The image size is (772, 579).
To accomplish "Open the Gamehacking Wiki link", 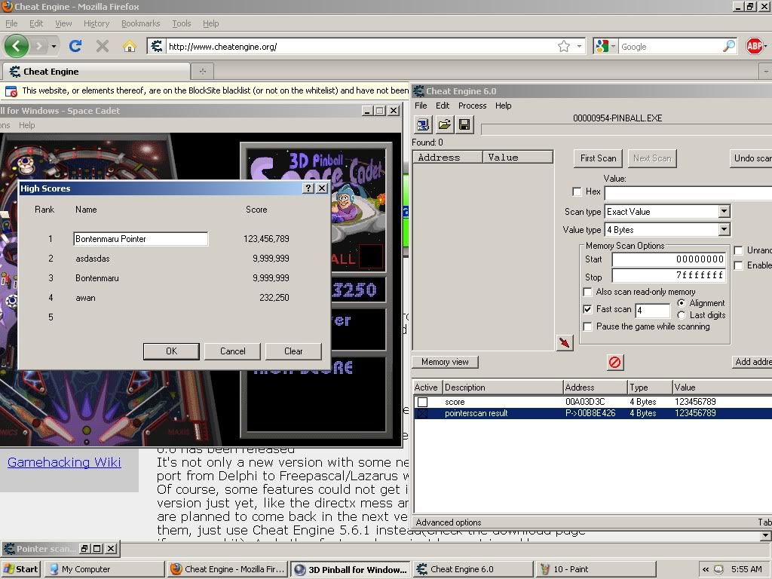I will [x=64, y=462].
